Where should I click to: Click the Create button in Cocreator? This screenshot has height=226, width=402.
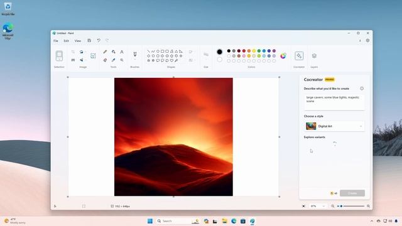[352, 193]
